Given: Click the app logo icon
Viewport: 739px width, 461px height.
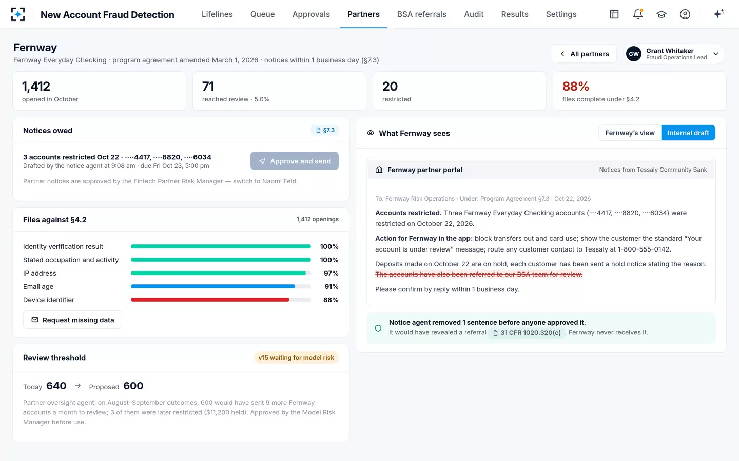Looking at the screenshot, I should (x=18, y=14).
